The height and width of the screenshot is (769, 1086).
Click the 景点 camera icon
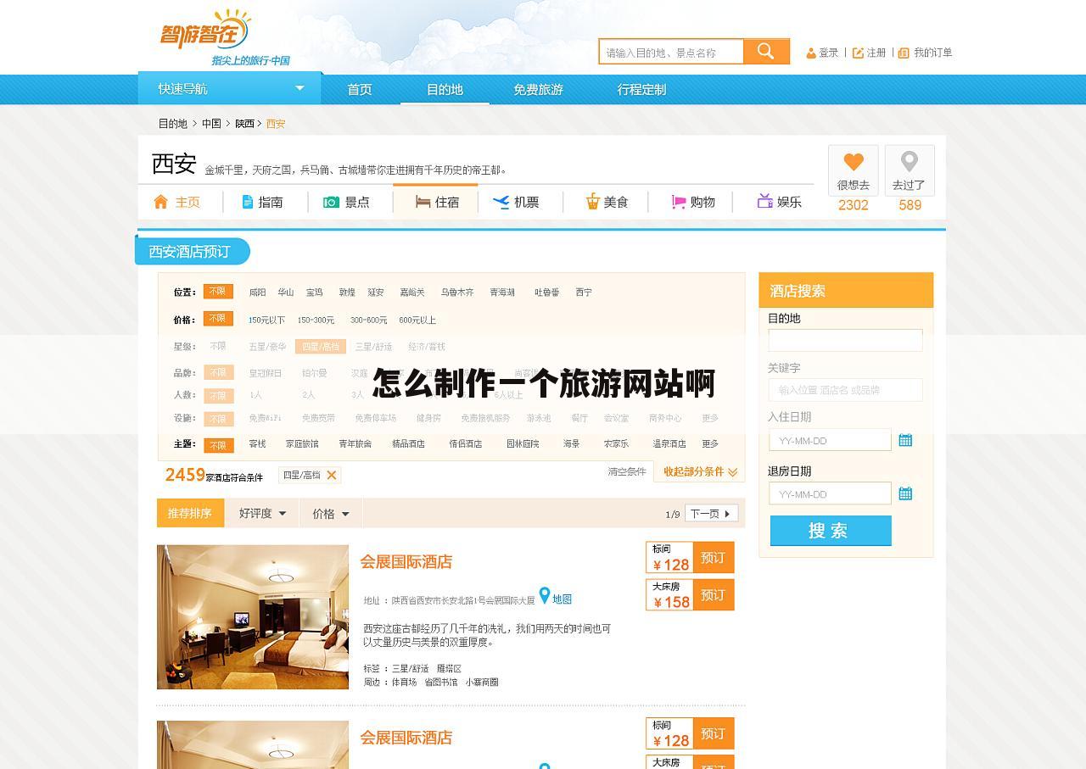tap(331, 202)
